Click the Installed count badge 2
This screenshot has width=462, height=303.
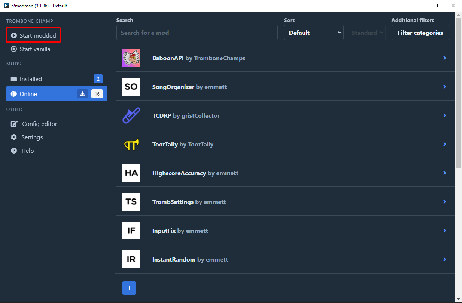[x=98, y=79]
